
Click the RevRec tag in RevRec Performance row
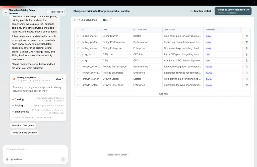click(209, 67)
